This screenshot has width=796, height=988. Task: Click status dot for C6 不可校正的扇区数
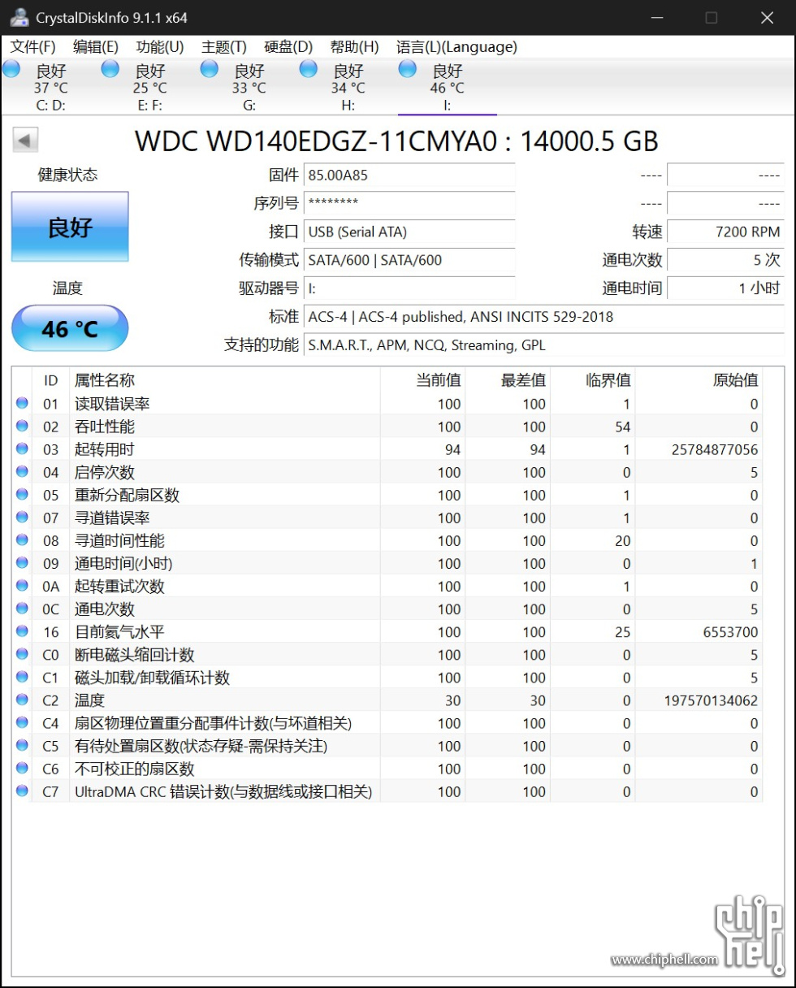point(22,768)
